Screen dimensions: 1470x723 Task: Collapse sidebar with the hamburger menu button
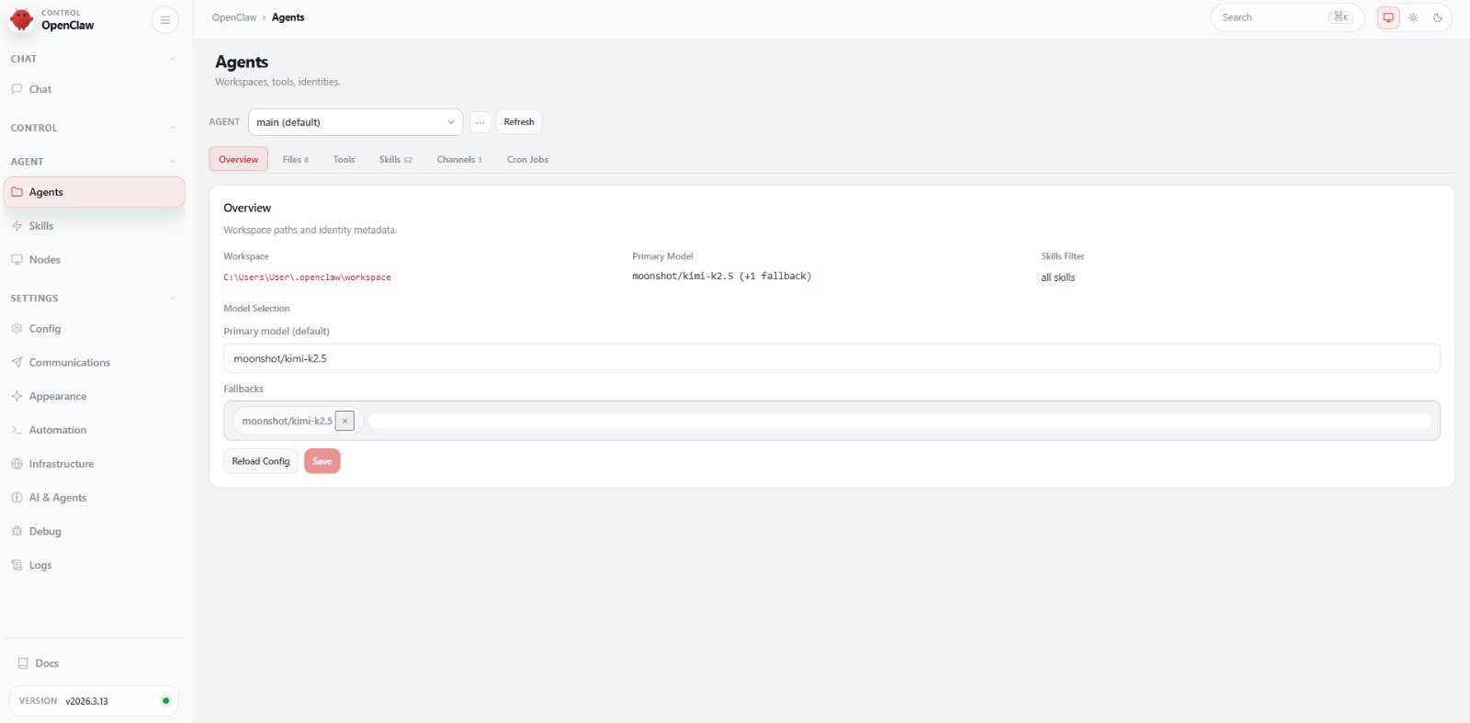[165, 19]
